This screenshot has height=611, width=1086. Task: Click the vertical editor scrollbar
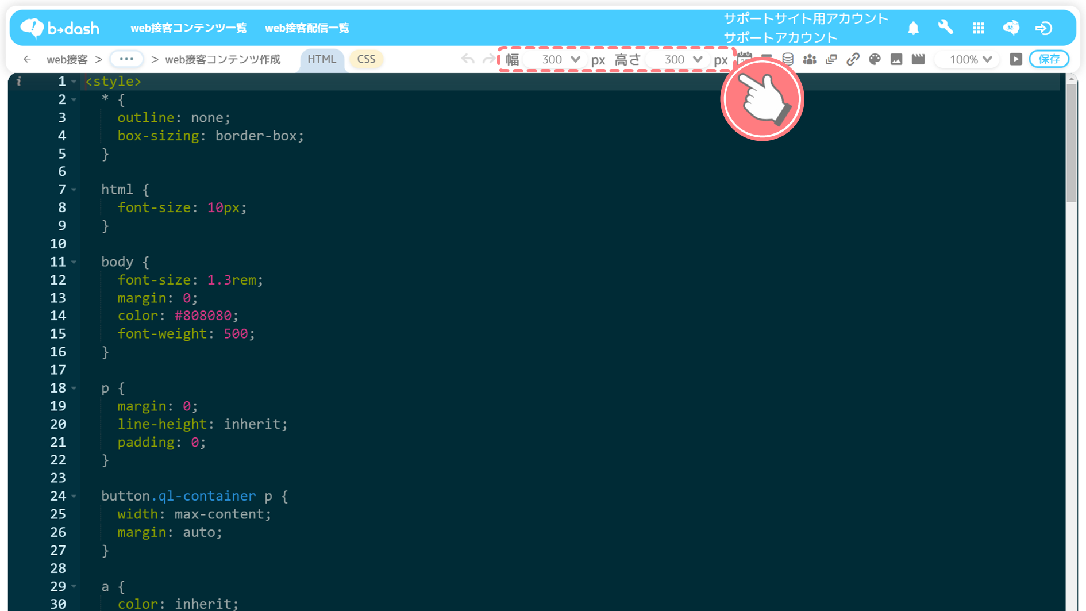point(1072,144)
